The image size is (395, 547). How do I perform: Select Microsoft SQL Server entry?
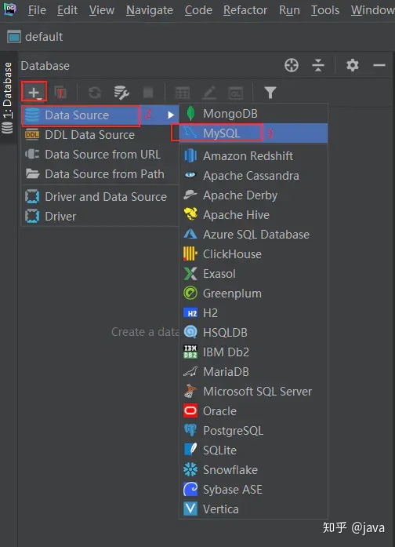click(254, 391)
